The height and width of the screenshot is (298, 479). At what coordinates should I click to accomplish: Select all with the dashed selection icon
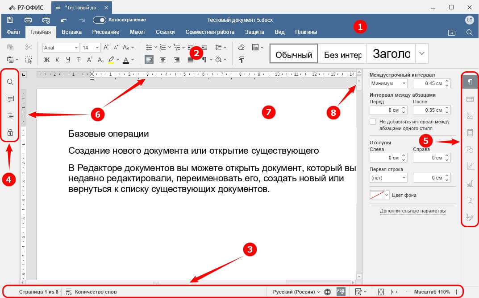point(29,60)
